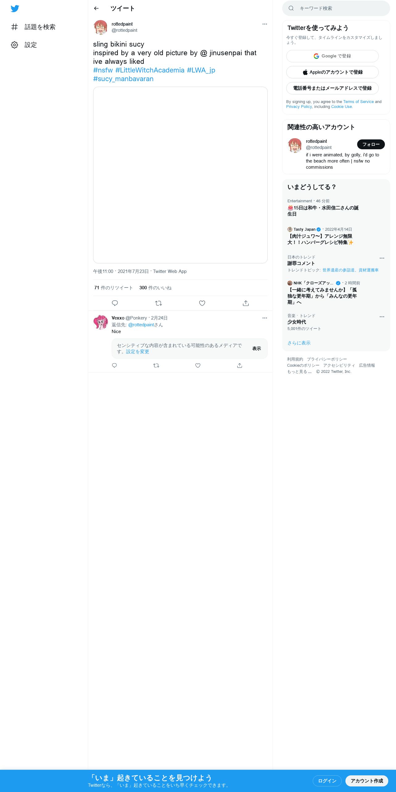
Task: Reply to the rottedpaint tweet
Action: pyautogui.click(x=115, y=303)
